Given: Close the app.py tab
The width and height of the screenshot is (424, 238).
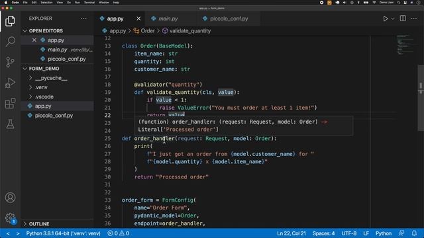Looking at the screenshot, I should tap(138, 19).
